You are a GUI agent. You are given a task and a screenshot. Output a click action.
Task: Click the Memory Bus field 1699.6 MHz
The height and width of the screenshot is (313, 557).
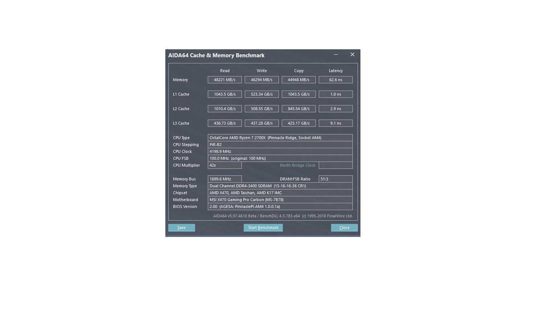coord(225,179)
